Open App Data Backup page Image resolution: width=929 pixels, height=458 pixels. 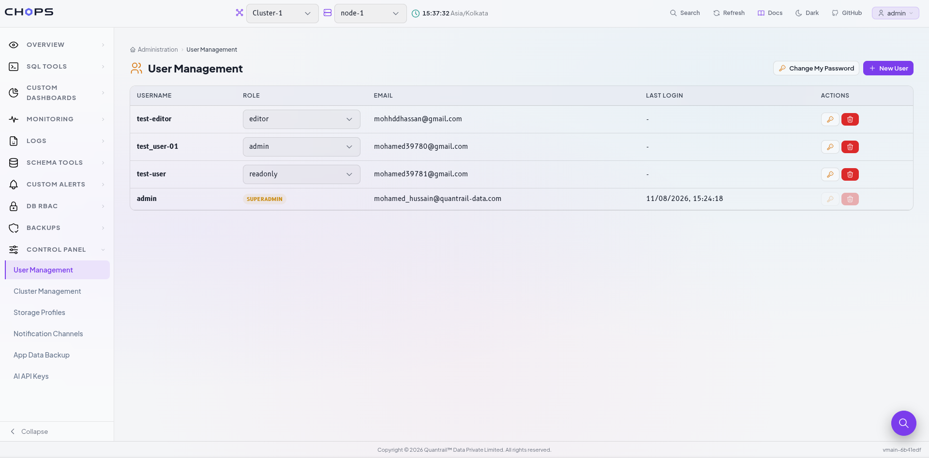tap(42, 355)
